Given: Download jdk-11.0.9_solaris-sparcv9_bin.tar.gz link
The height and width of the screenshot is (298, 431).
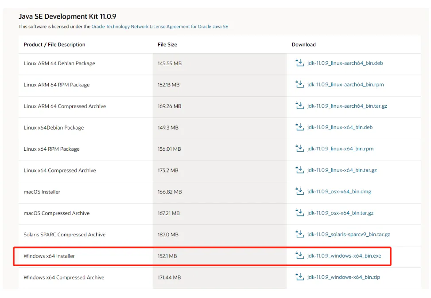Looking at the screenshot, I should [349, 235].
